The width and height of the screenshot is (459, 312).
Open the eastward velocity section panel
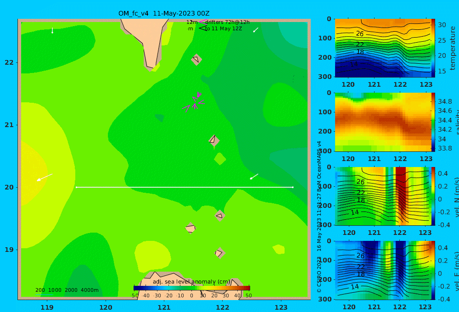coord(383,270)
